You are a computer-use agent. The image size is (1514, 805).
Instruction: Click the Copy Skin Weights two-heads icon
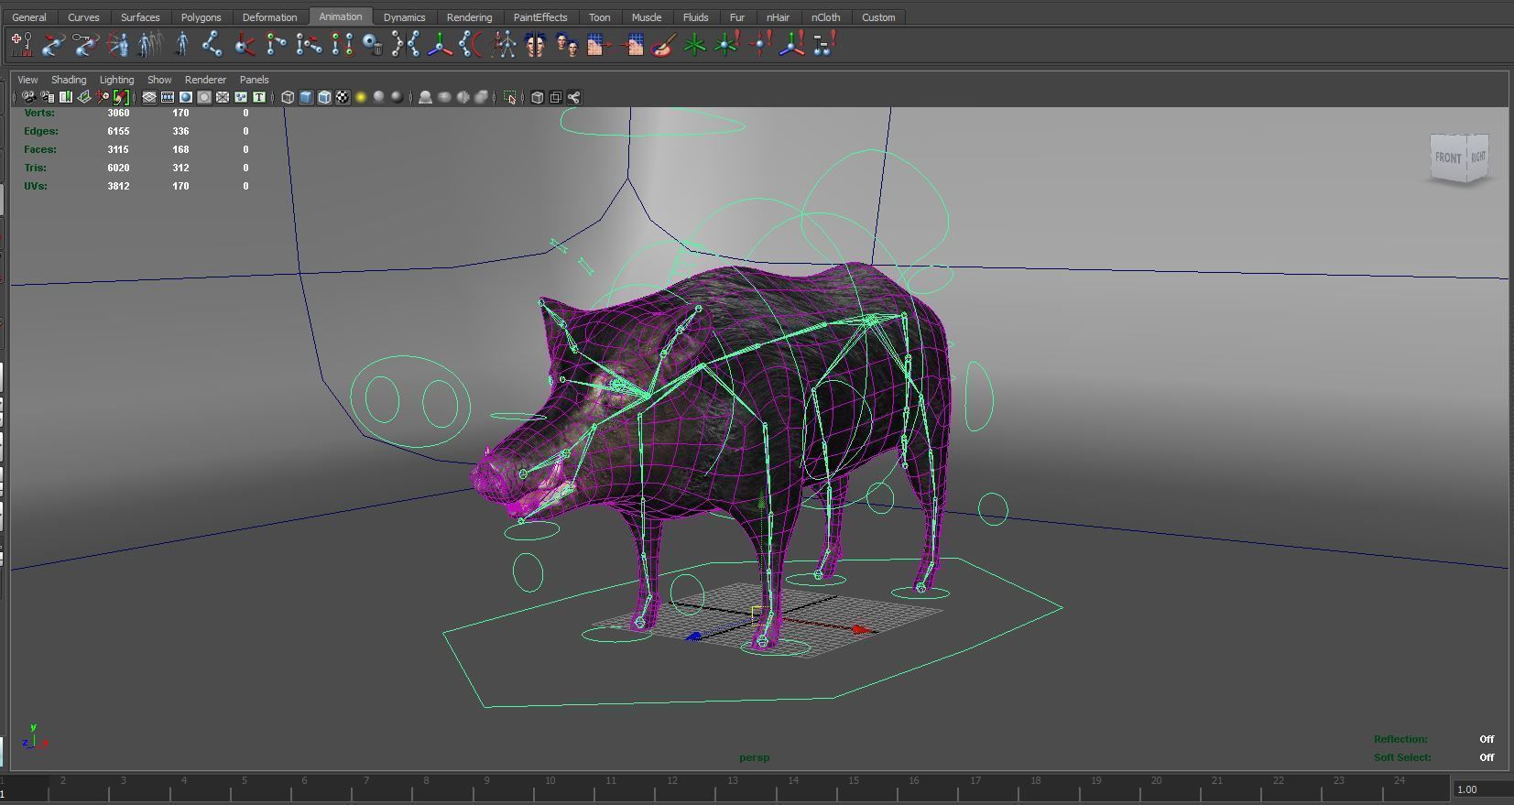click(x=567, y=44)
